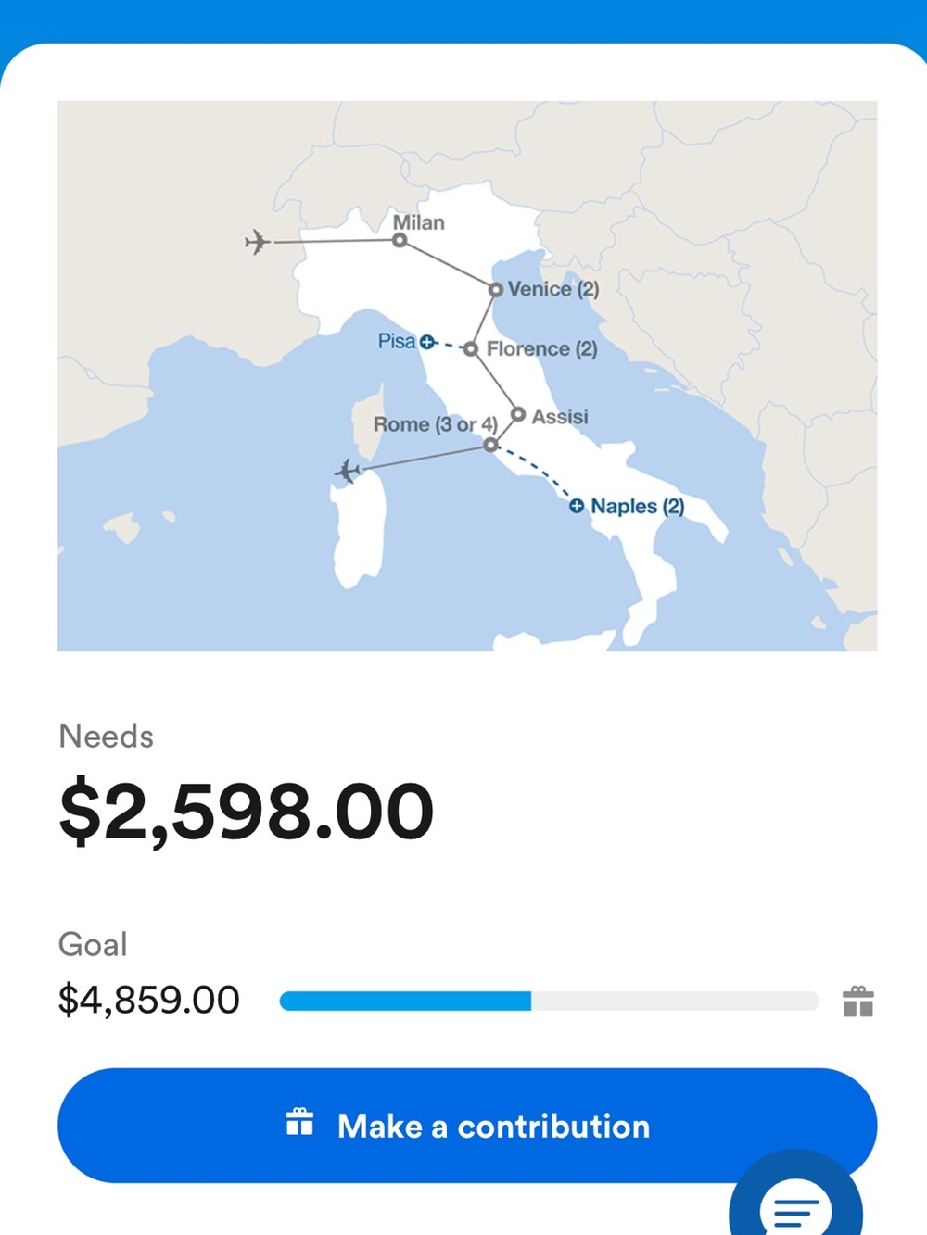Click the Naples (2) label
Screen dimensions: 927x1235
638,506
